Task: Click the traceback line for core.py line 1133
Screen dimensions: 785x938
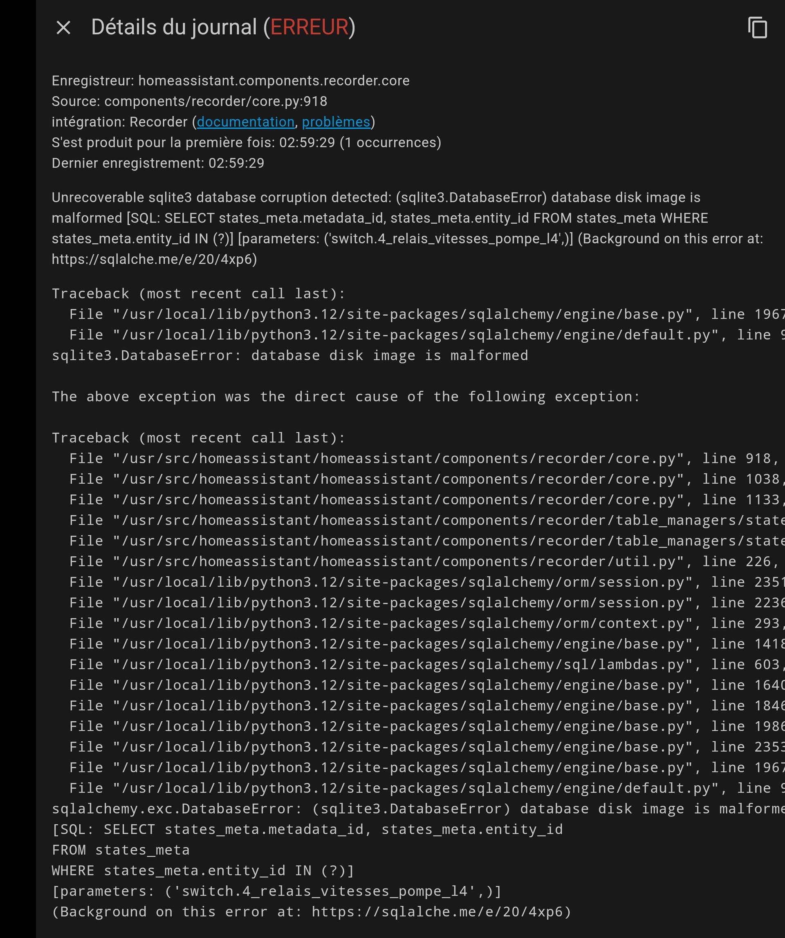Action: (426, 500)
